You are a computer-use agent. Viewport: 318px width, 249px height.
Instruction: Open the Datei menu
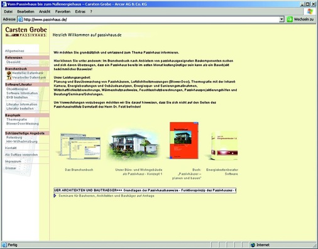pyautogui.click(x=8, y=11)
